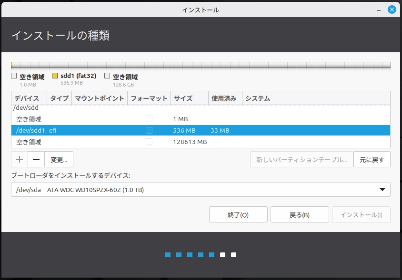Toggle the format checkbox for /dev/sdd1
The image size is (402, 280).
(x=149, y=130)
